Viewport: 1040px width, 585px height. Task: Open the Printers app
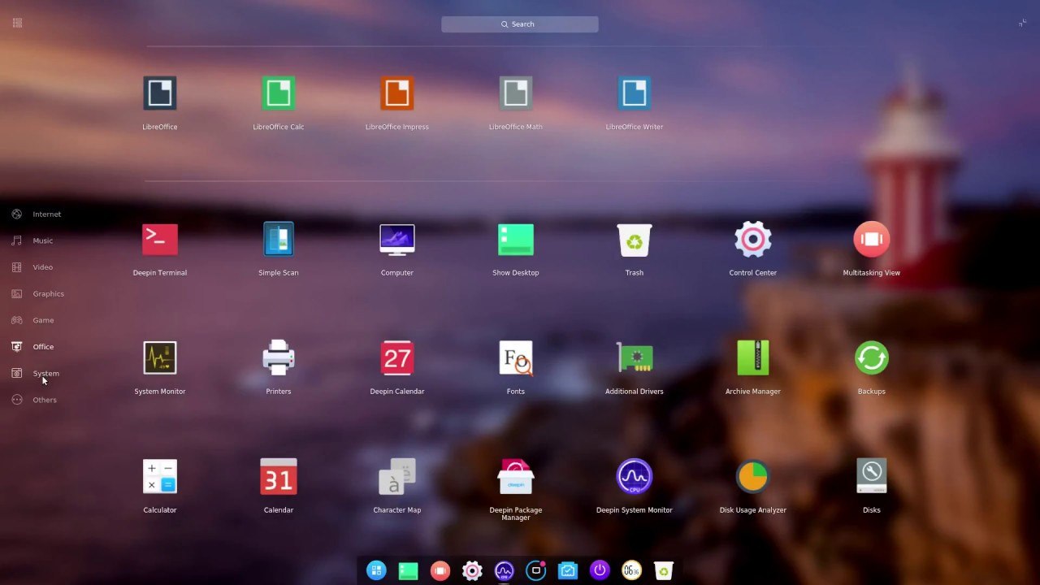[x=279, y=358]
